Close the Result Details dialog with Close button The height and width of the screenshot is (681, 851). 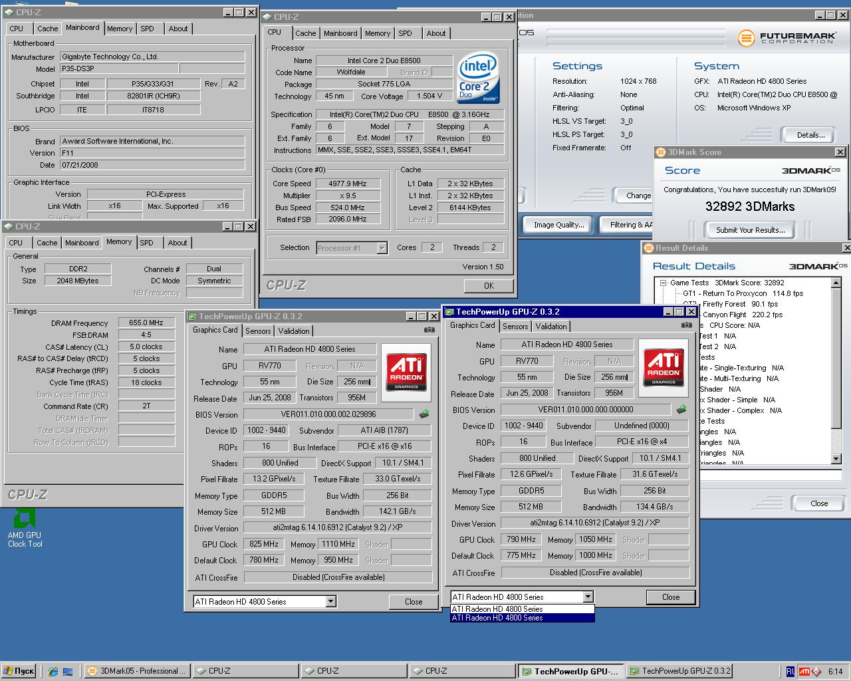819,503
